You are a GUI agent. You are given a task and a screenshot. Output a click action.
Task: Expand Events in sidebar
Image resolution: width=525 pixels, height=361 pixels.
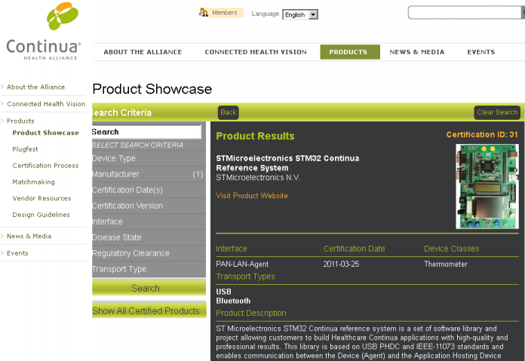point(17,253)
